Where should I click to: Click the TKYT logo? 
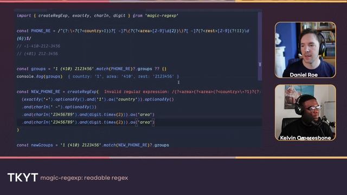tap(23, 178)
